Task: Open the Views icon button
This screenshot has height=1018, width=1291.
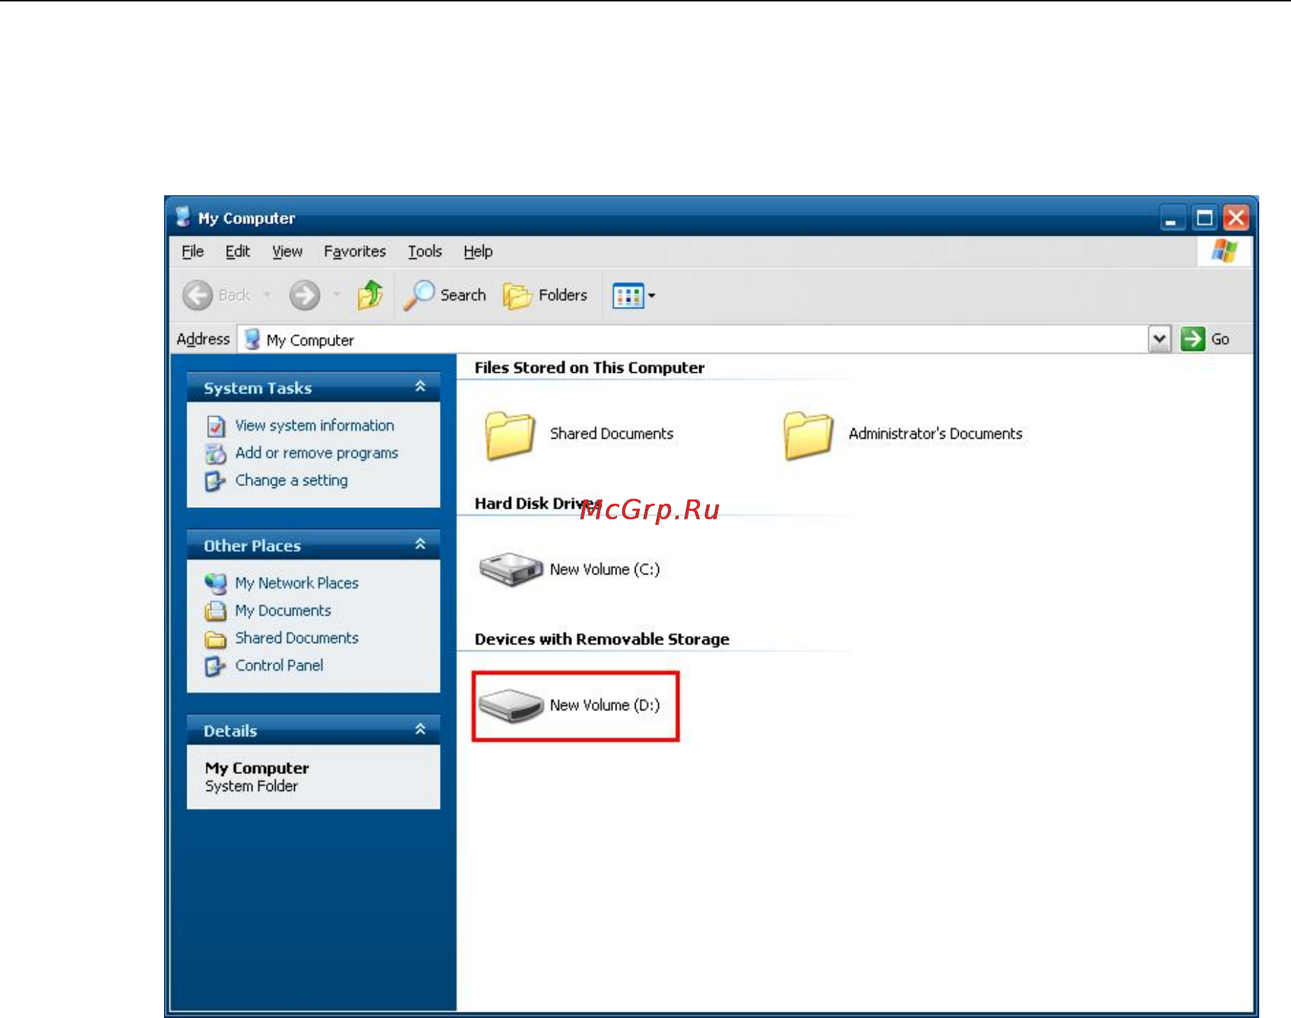Action: [628, 296]
